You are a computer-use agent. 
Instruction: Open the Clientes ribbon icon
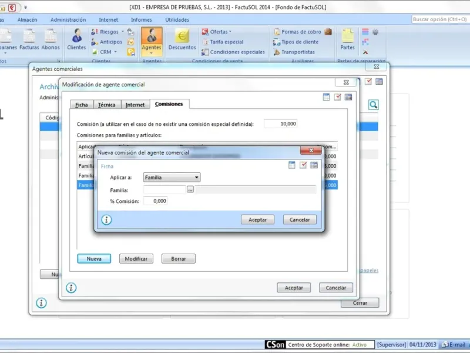point(76,39)
